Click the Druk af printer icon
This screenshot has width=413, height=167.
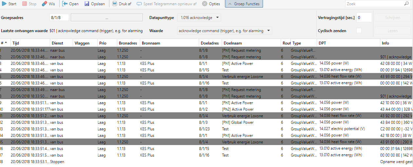[115, 4]
